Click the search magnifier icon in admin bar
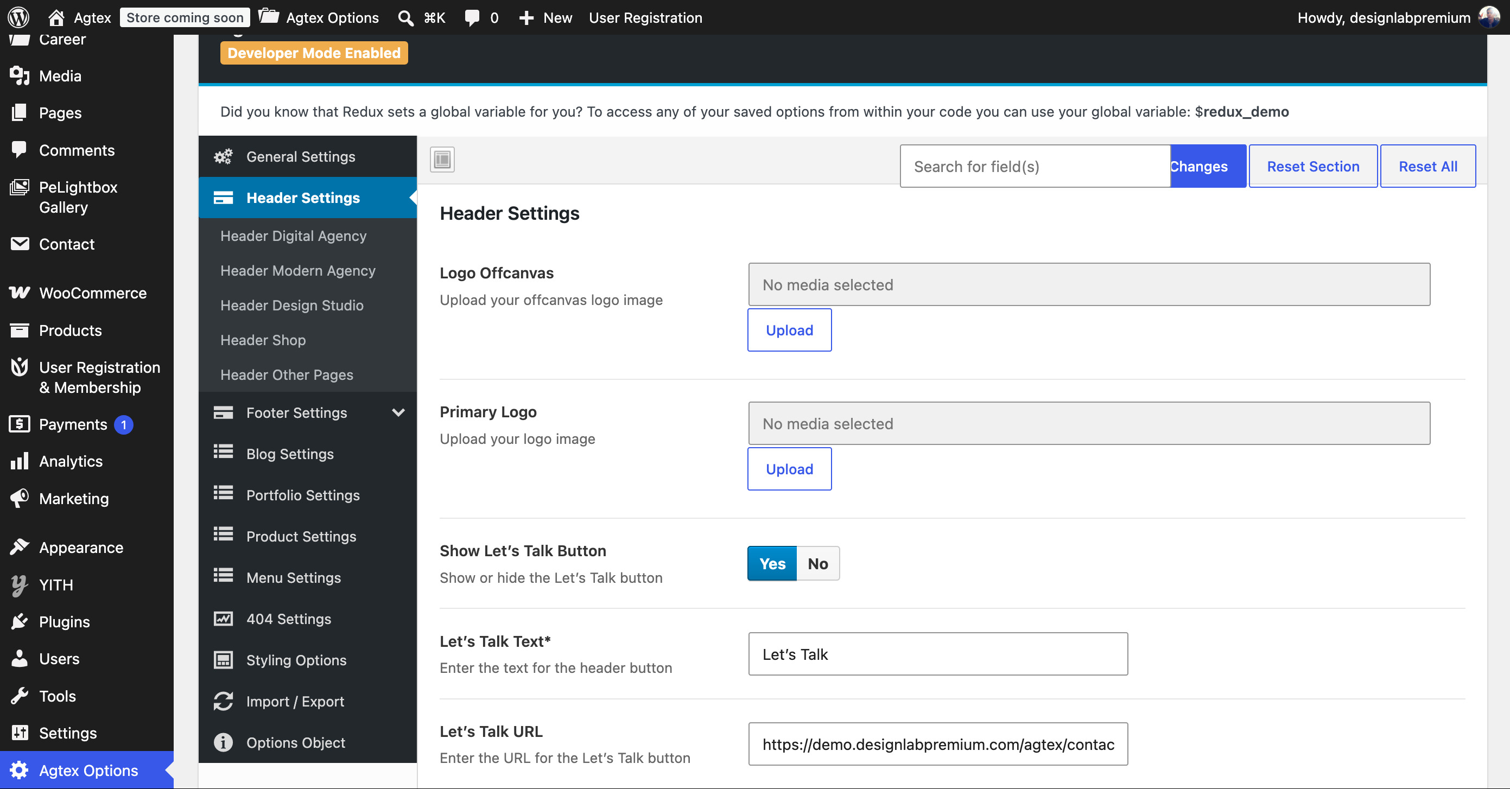 pos(405,17)
